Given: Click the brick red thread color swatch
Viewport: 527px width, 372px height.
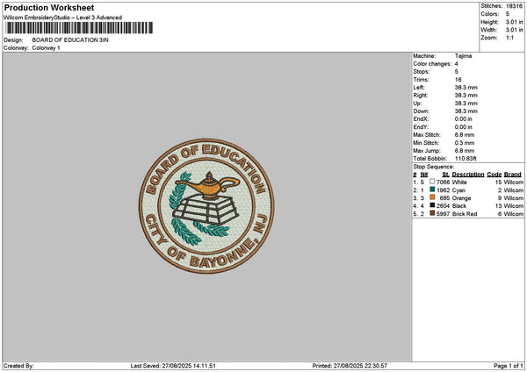Looking at the screenshot, I should click(432, 213).
